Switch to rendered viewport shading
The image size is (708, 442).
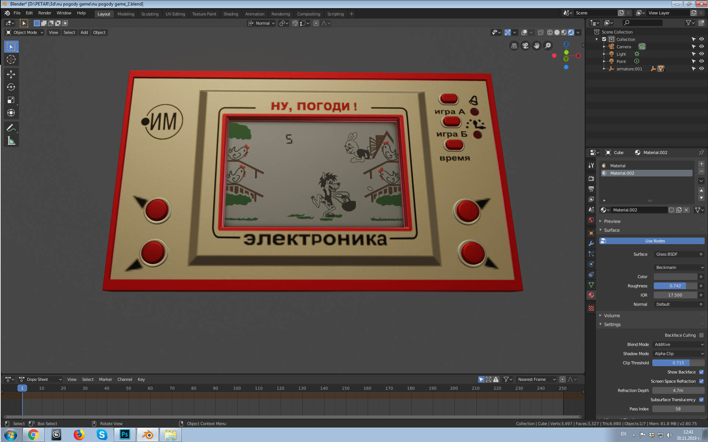point(571,32)
